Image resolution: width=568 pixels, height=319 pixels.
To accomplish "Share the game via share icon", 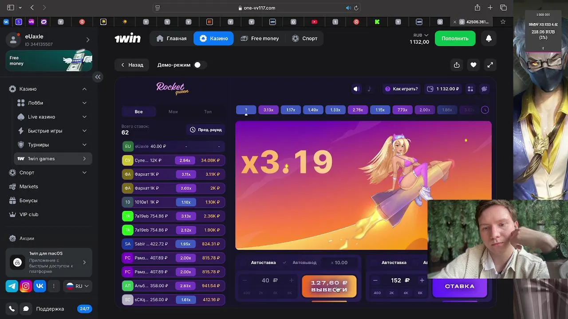I will (457, 65).
